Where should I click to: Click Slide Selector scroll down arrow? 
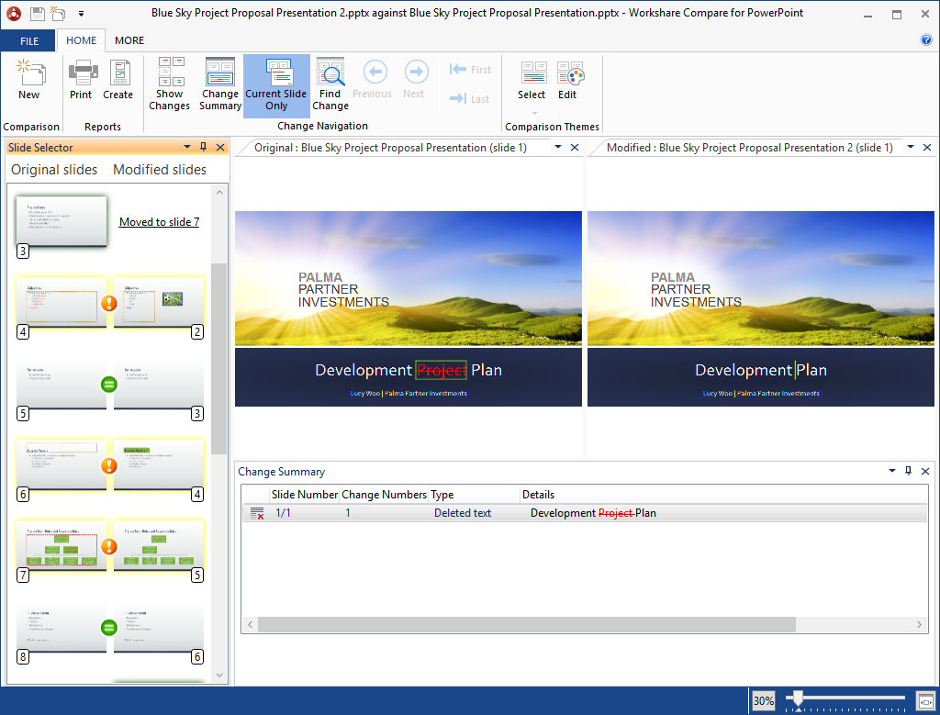[x=219, y=675]
